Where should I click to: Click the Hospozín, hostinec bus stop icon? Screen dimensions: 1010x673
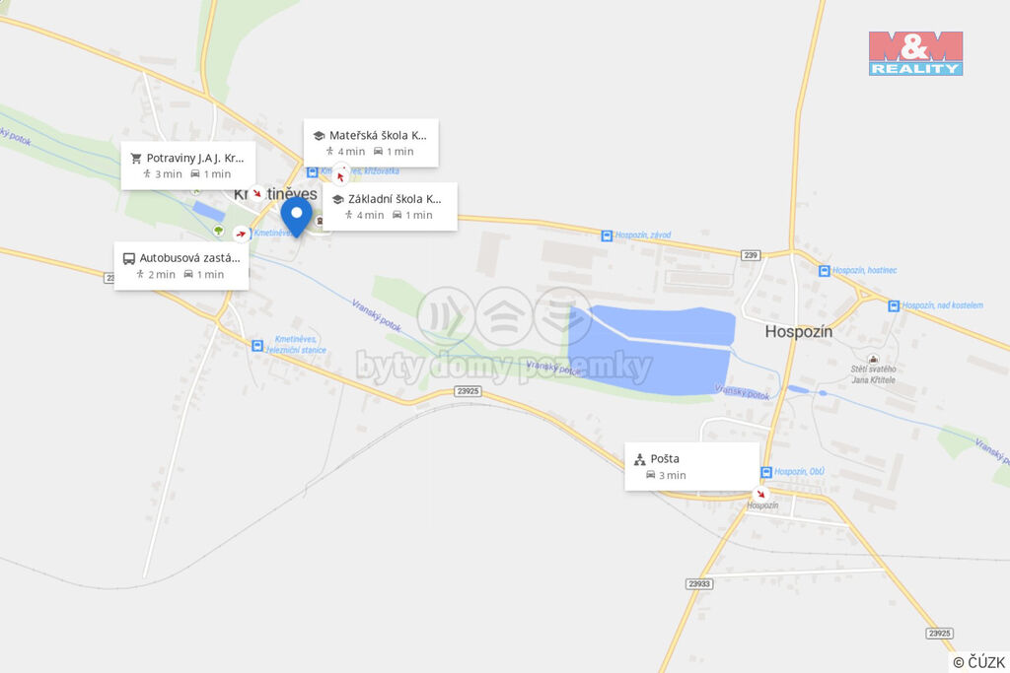(824, 271)
